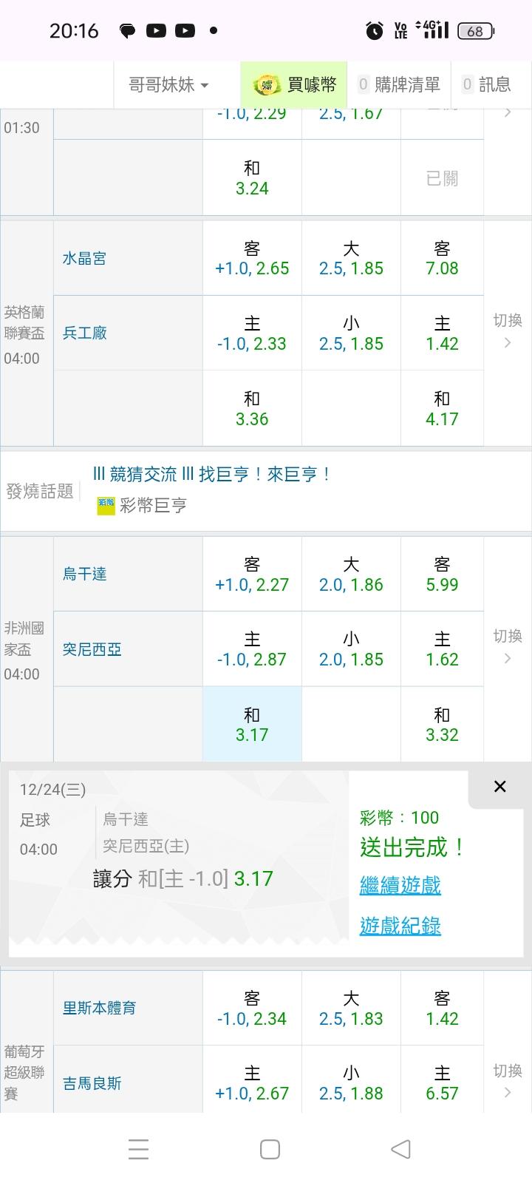Close the bet confirmation popup
The image size is (532, 1186).
pyautogui.click(x=499, y=786)
